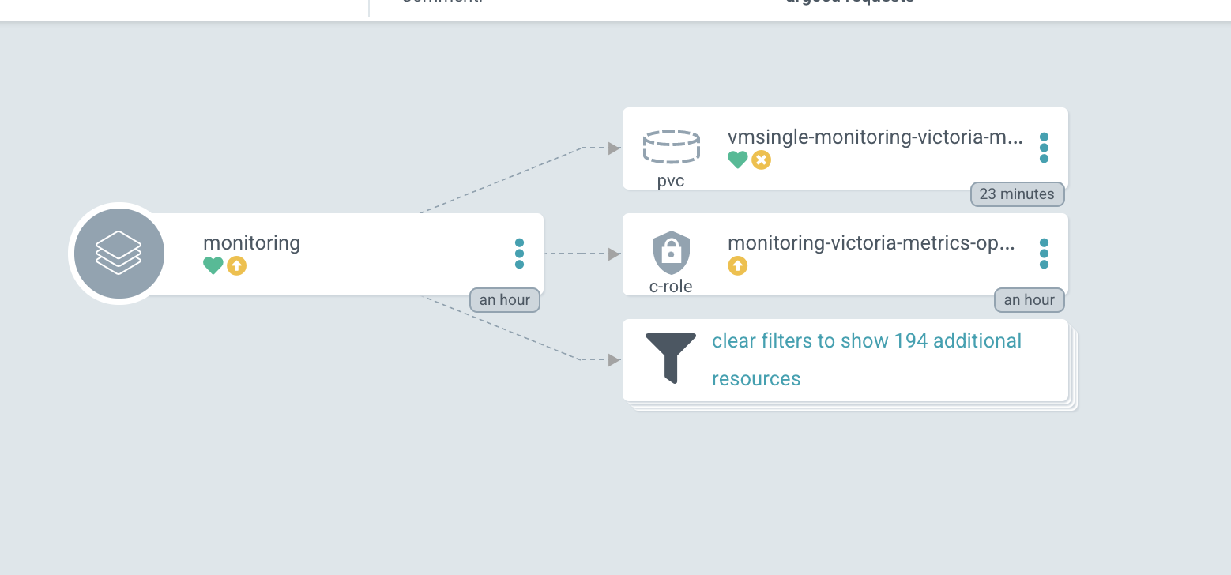Image resolution: width=1231 pixels, height=575 pixels.
Task: Click the OutOfSync arrow icon on c-role node
Action: [x=737, y=265]
